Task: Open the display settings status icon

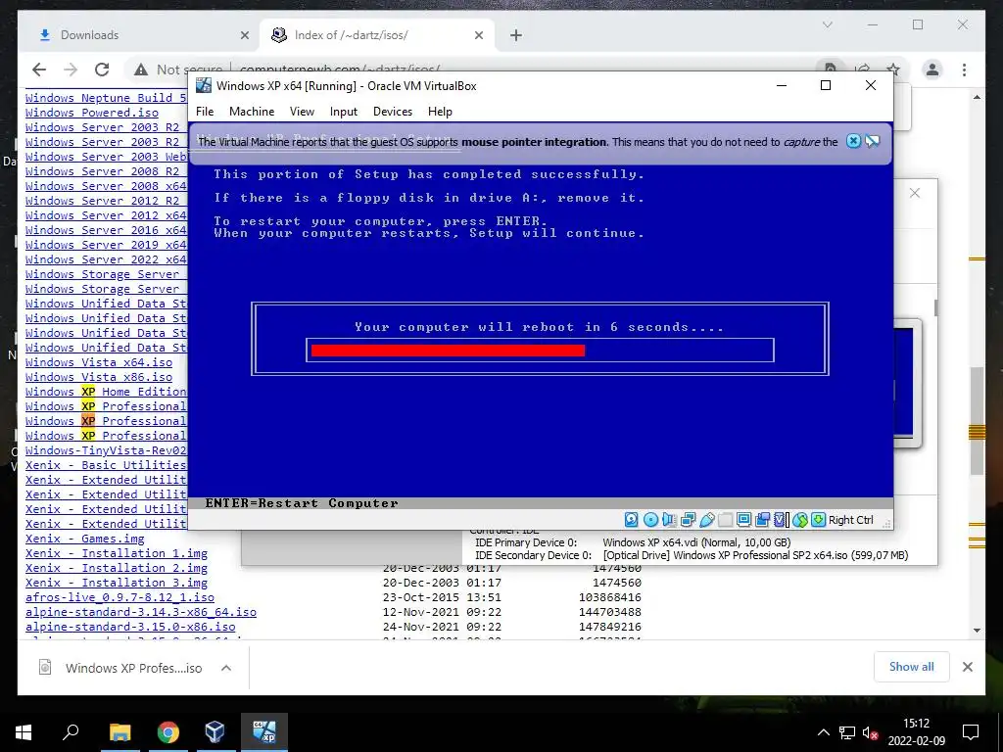Action: coord(744,520)
